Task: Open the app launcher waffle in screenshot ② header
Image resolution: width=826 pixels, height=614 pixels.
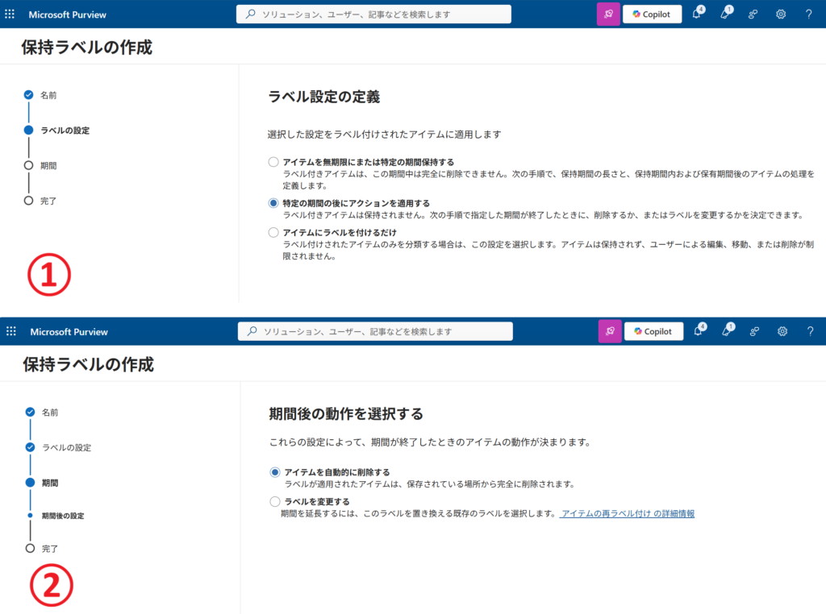Action: point(11,331)
